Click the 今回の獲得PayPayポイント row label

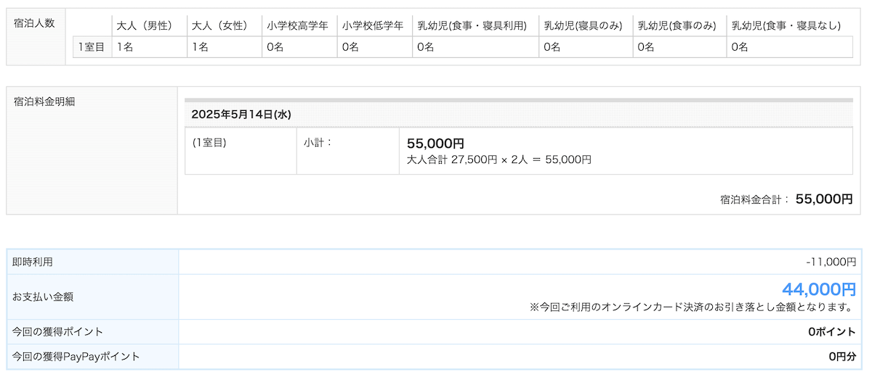tap(76, 356)
